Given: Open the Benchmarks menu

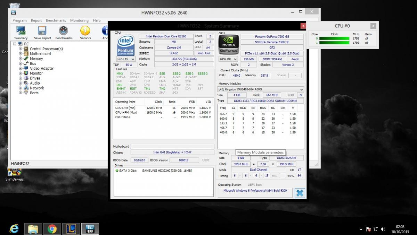Looking at the screenshot, I should (57, 20).
